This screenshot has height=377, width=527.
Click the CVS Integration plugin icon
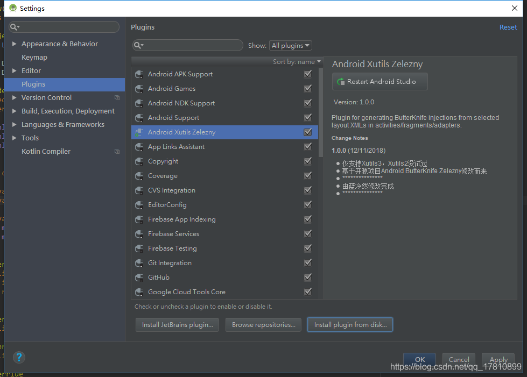[x=139, y=190]
